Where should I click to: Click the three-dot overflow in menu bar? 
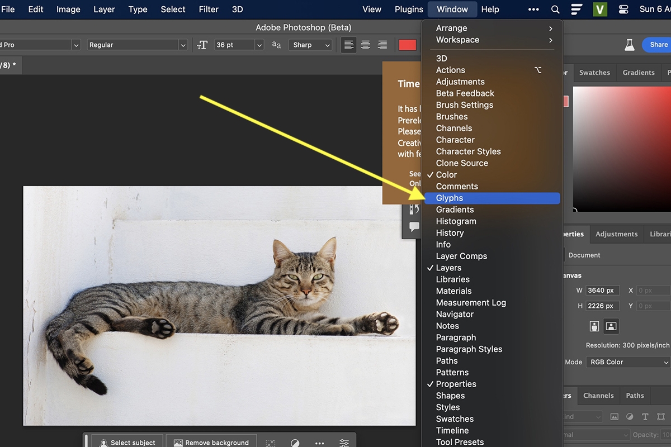533,9
